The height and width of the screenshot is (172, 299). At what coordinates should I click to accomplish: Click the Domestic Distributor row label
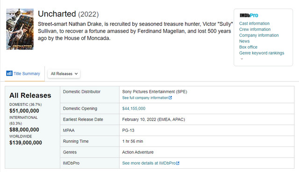coord(82,92)
